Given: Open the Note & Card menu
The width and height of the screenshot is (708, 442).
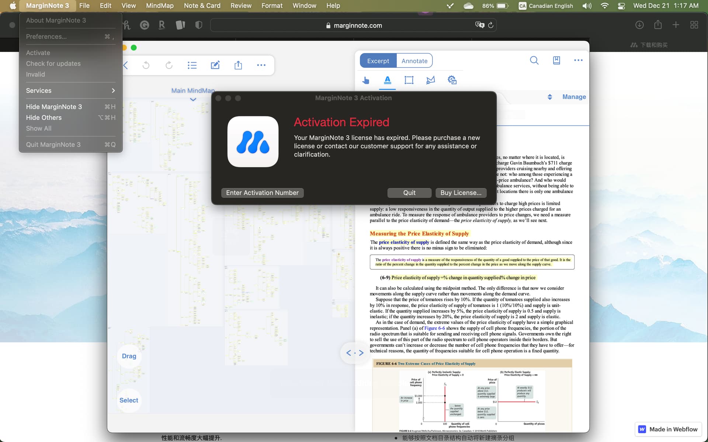Looking at the screenshot, I should [202, 6].
